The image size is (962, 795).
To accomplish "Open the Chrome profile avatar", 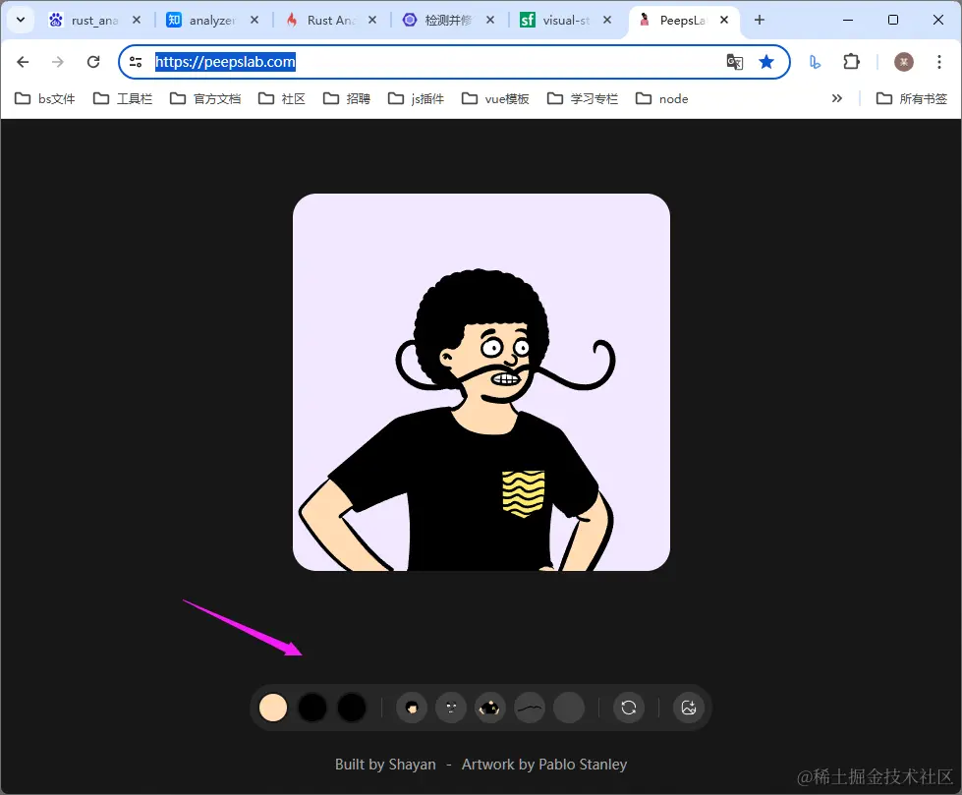I will click(904, 62).
